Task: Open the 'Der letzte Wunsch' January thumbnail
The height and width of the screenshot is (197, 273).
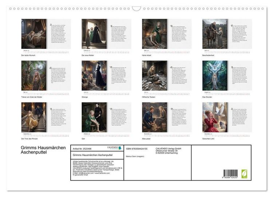Action: click(x=46, y=34)
